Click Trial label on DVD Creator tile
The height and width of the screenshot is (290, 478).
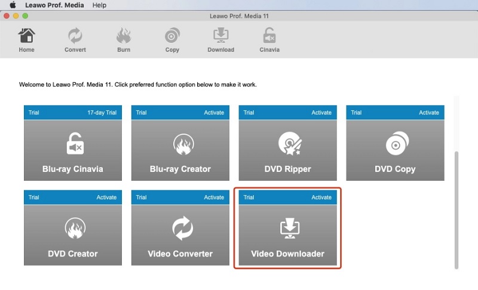pos(34,197)
